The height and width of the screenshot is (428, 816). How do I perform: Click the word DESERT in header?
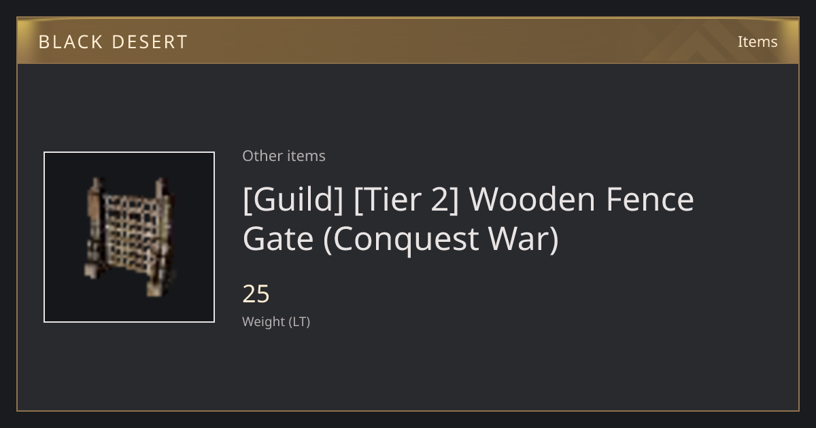pyautogui.click(x=150, y=42)
